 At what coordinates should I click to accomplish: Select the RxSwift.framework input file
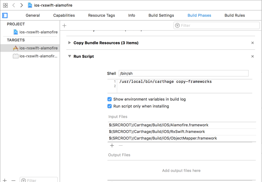pyautogui.click(x=182, y=132)
